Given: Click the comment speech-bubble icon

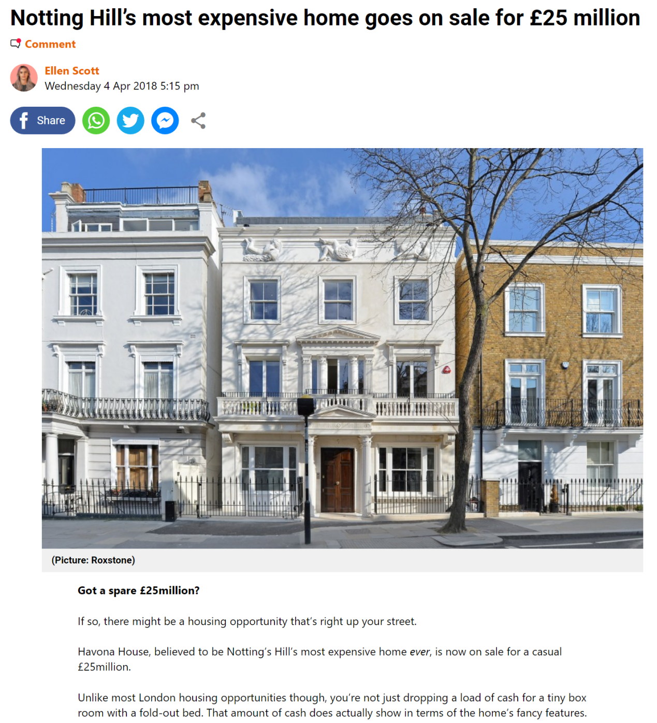Looking at the screenshot, I should click(x=16, y=44).
